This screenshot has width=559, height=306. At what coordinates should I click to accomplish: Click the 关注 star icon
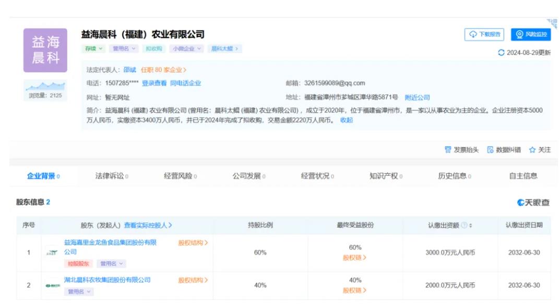pos(532,150)
